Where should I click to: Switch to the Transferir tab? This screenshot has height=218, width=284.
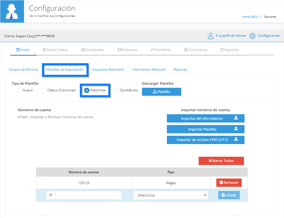point(161,50)
